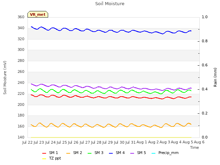This screenshot has height=165, width=220.
Task: Click the Jul 25 x-axis tick label
Action: (x=62, y=142)
